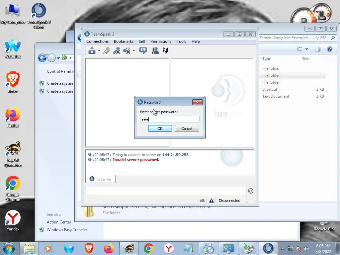
Task: Open the MyPal Quantum desktop shortcut
Action: click(13, 154)
